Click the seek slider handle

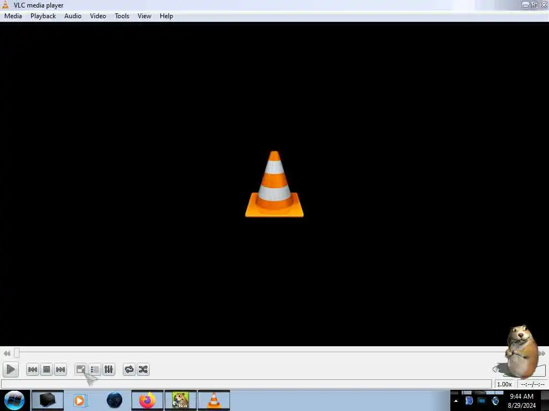pyautogui.click(x=17, y=353)
